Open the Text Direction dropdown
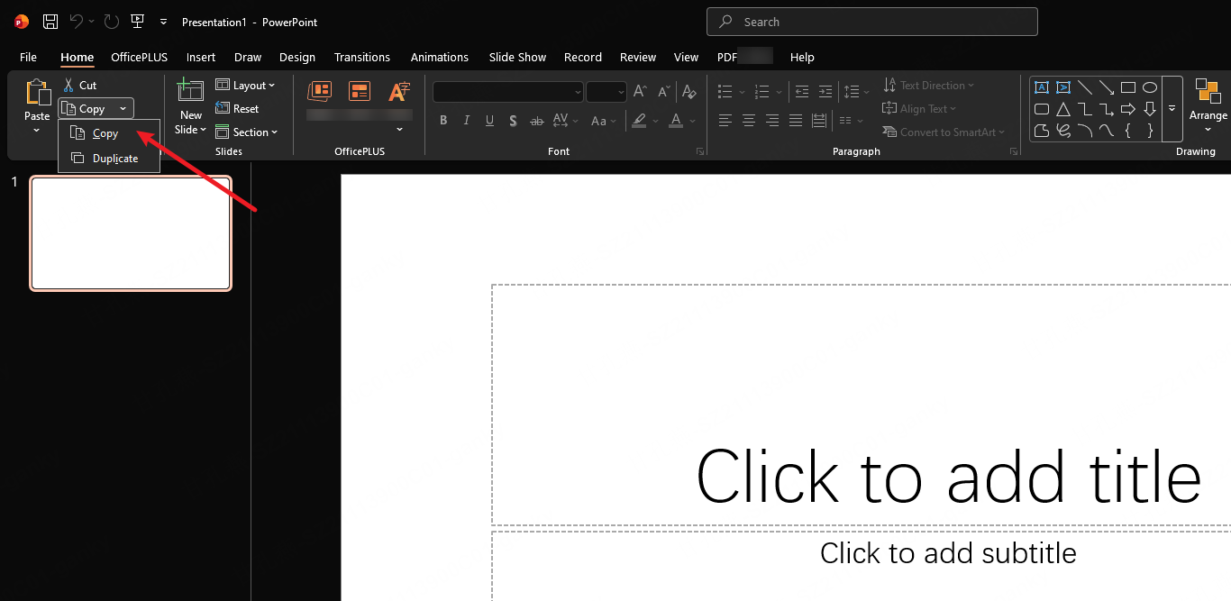1231x601 pixels. pyautogui.click(x=929, y=86)
